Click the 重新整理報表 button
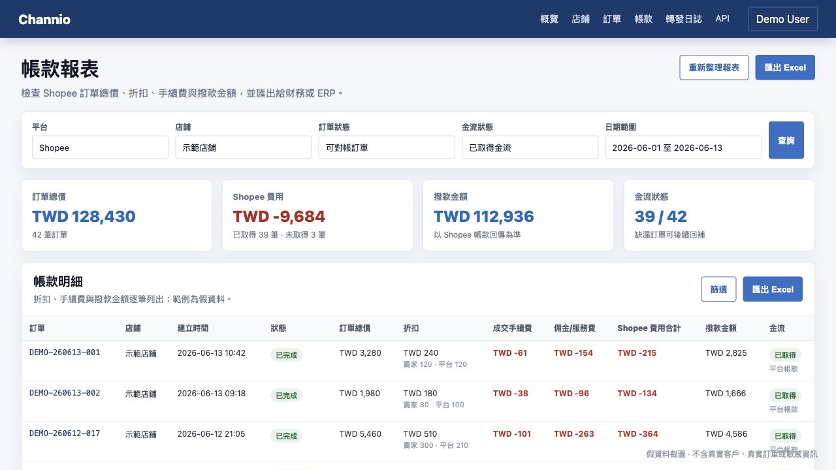Viewport: 836px width, 470px height. (714, 67)
